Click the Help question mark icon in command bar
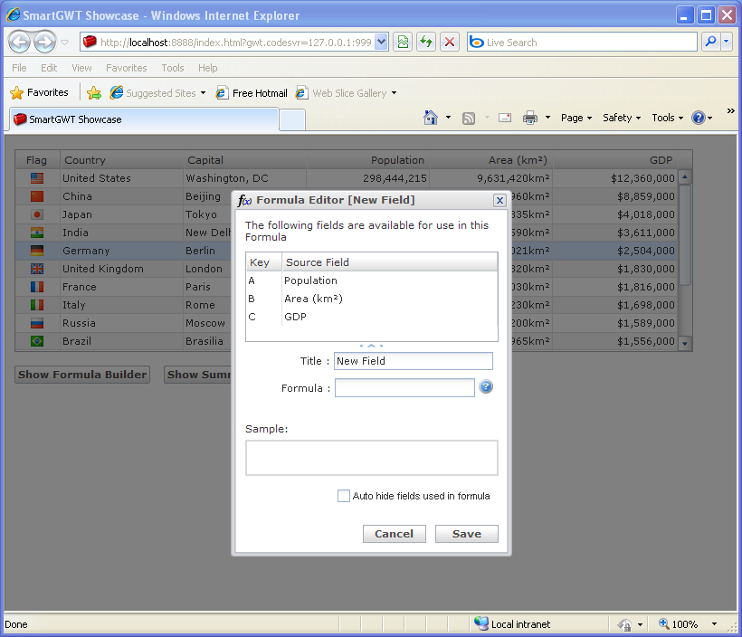Viewport: 742px width, 637px height. 698,118
